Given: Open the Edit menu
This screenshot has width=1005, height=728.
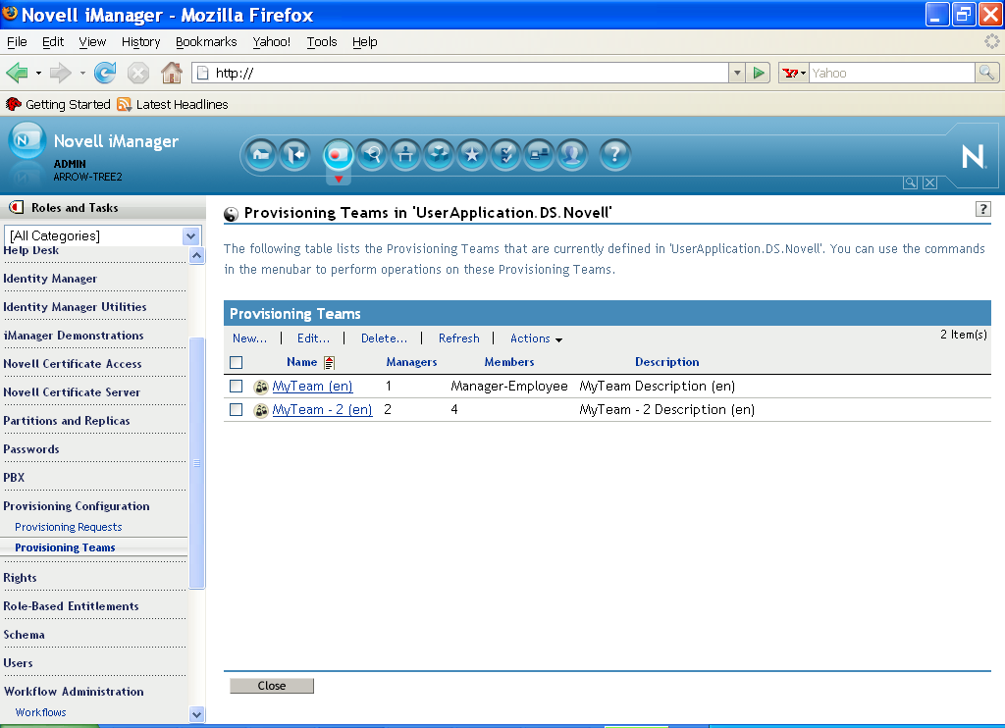Looking at the screenshot, I should pyautogui.click(x=53, y=41).
